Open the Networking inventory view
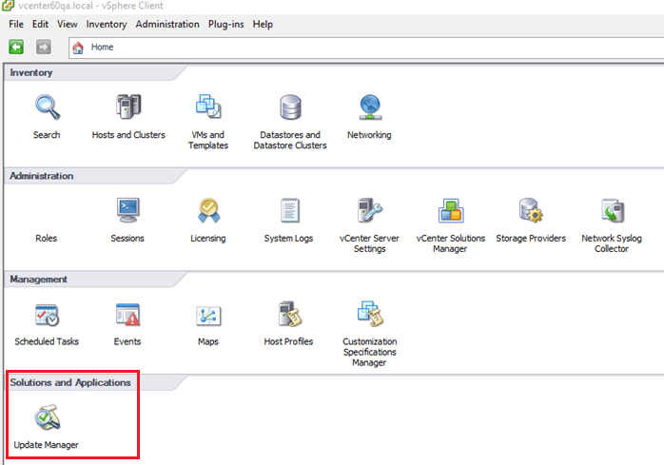This screenshot has width=664, height=465. (x=370, y=107)
